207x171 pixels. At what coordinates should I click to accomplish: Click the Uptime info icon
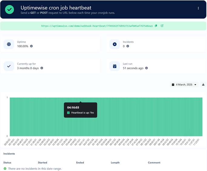click(31, 46)
